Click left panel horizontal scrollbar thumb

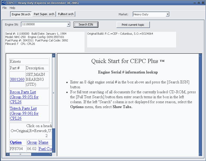coord(20,154)
